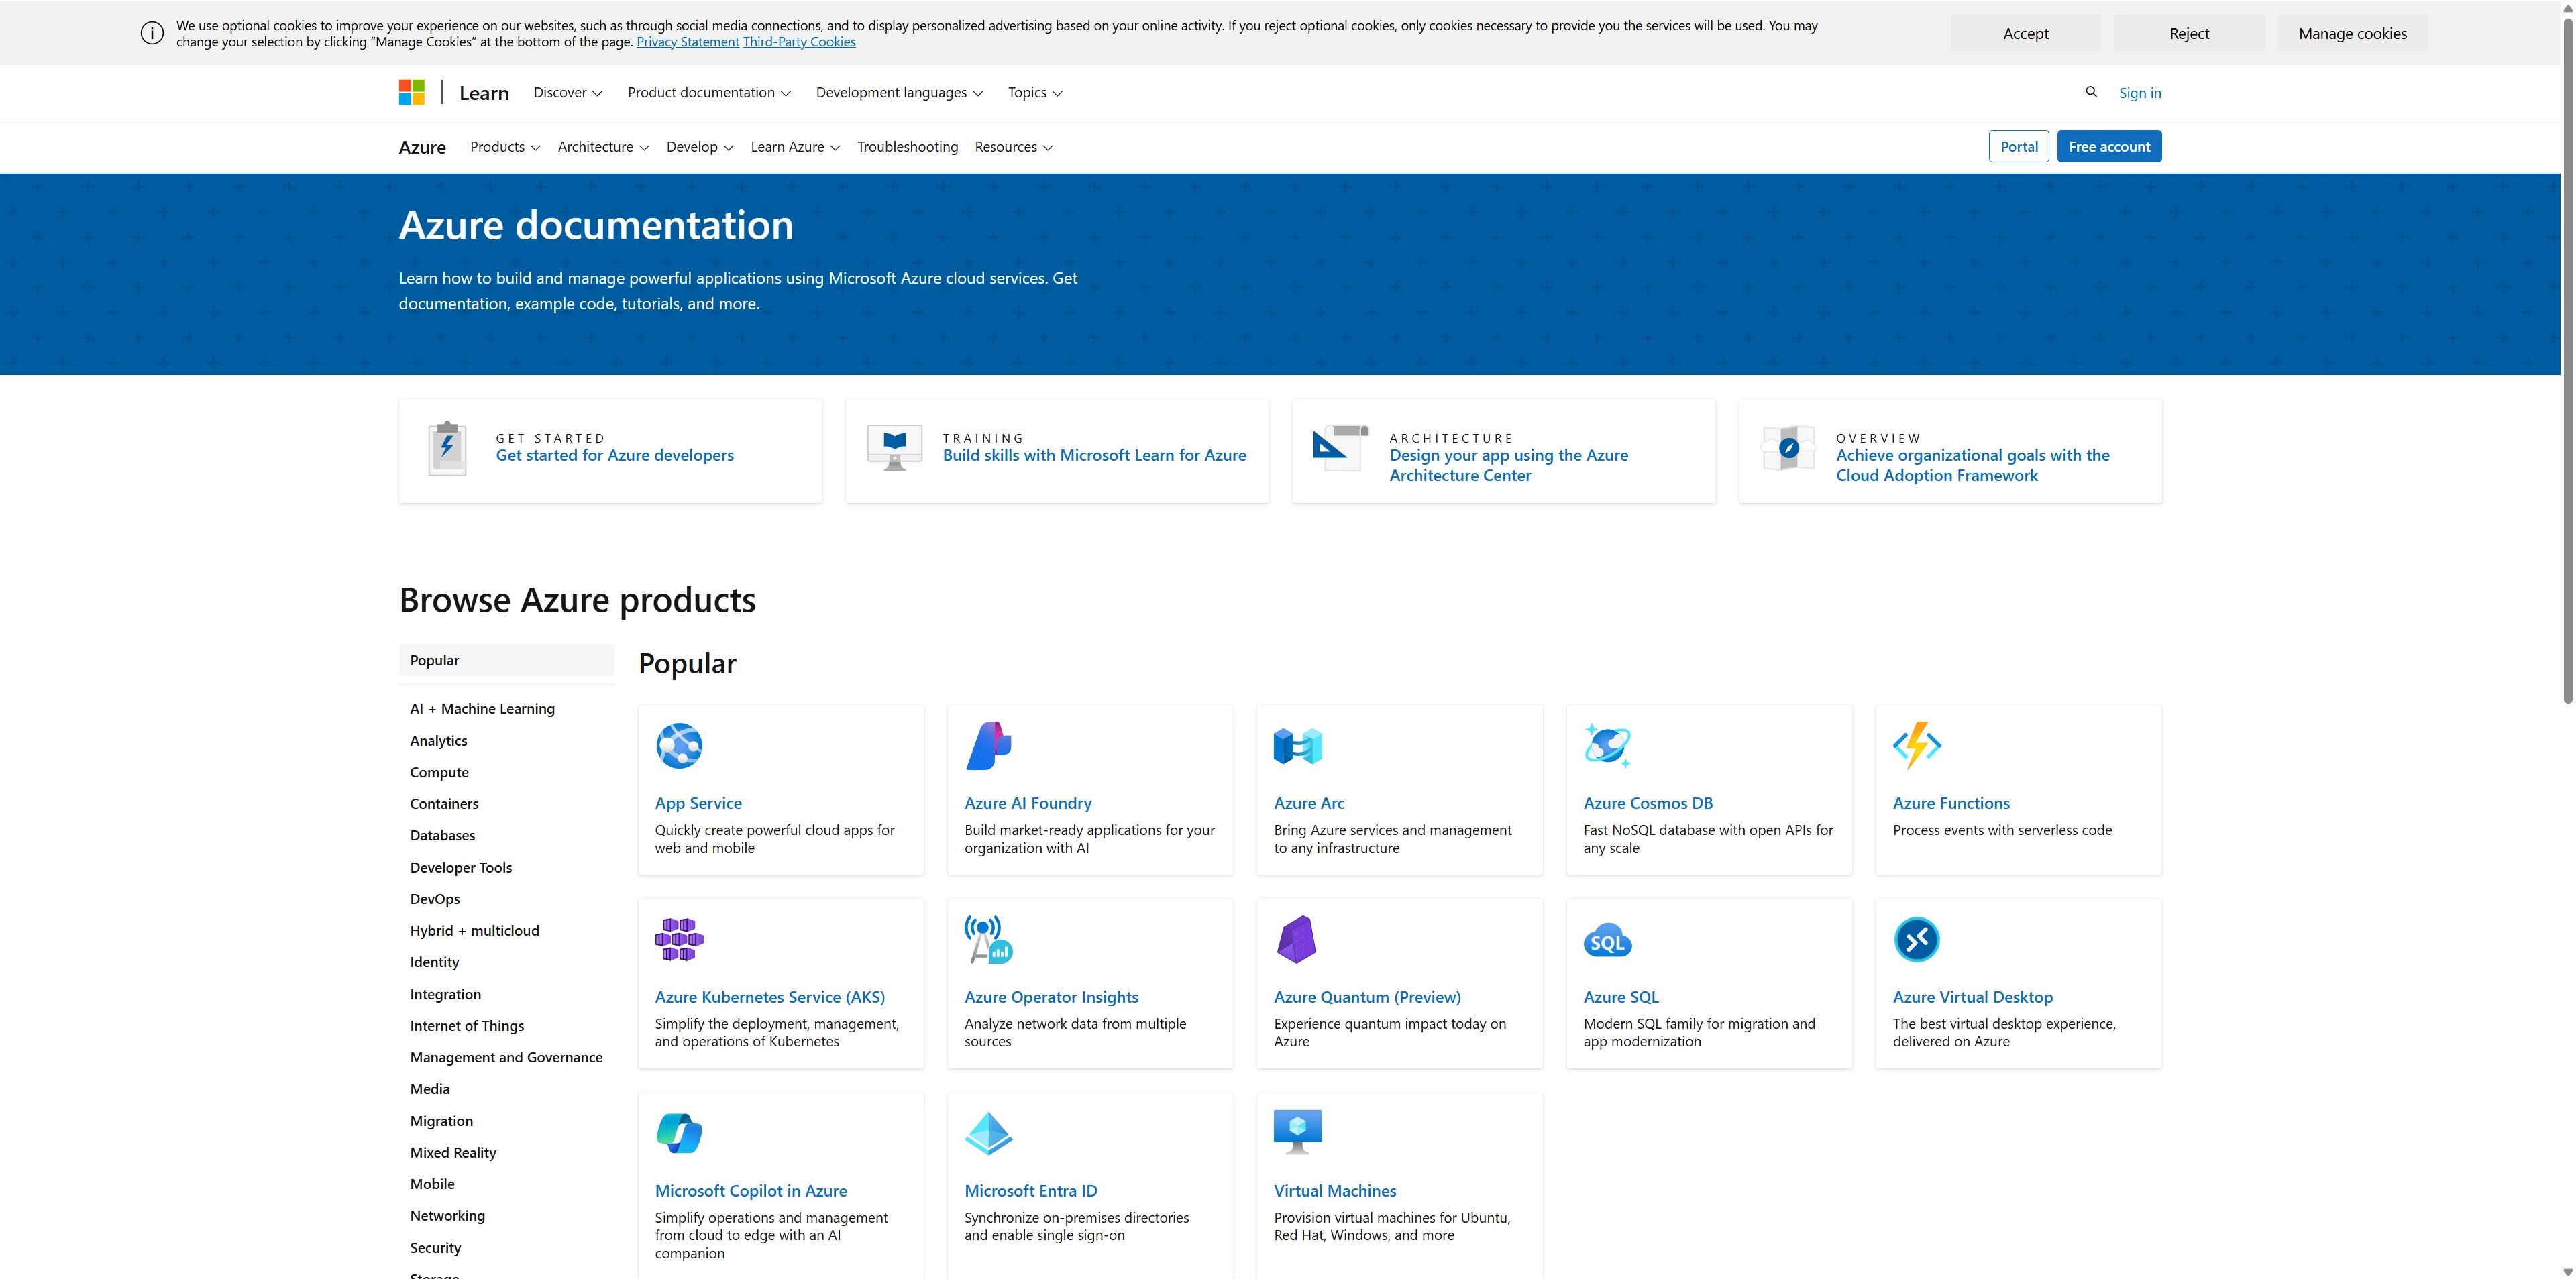Viewport: 2576px width, 1279px height.
Task: Click the Azure Operator Insights antenna icon
Action: [x=988, y=939]
